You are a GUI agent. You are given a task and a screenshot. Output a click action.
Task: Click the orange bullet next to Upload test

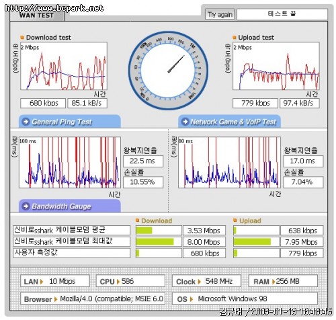[235, 38]
